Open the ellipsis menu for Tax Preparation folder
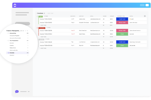 pyautogui.click(x=28, y=41)
